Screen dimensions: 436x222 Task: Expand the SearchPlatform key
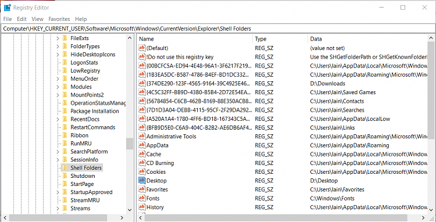coord(58,152)
